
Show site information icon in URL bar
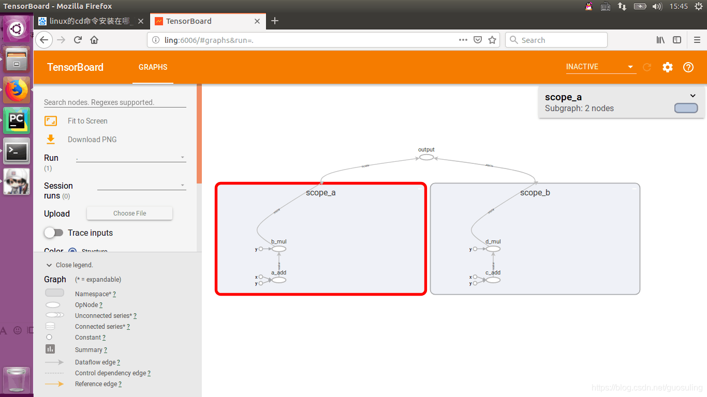(156, 40)
